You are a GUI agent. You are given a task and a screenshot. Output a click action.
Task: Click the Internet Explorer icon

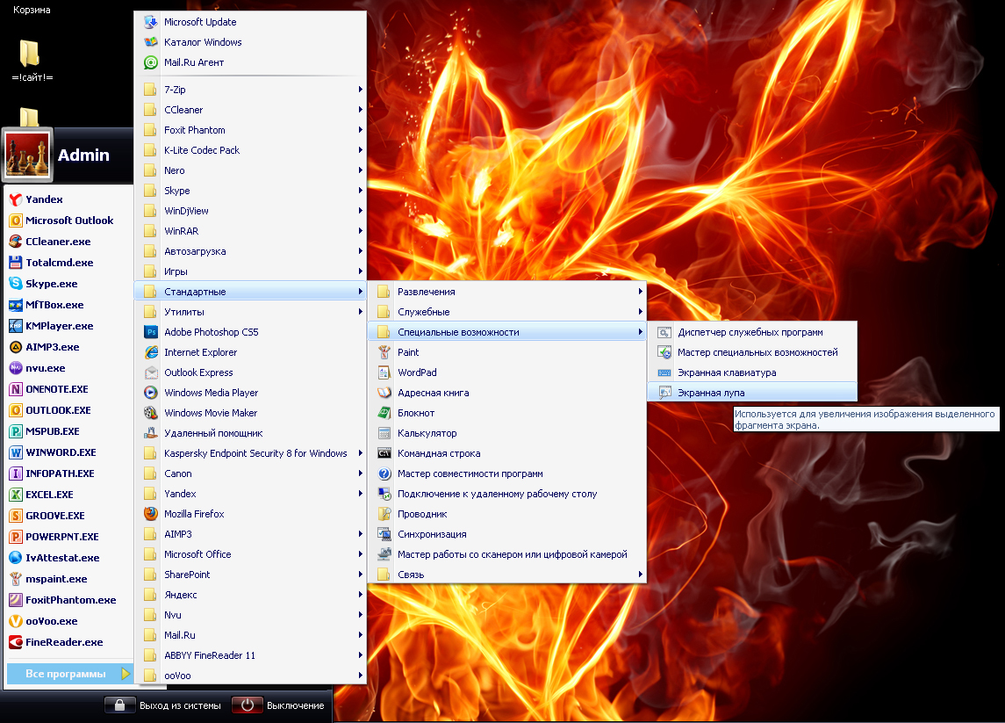point(151,352)
